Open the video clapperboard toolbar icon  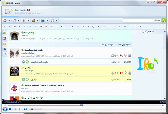coord(43,20)
